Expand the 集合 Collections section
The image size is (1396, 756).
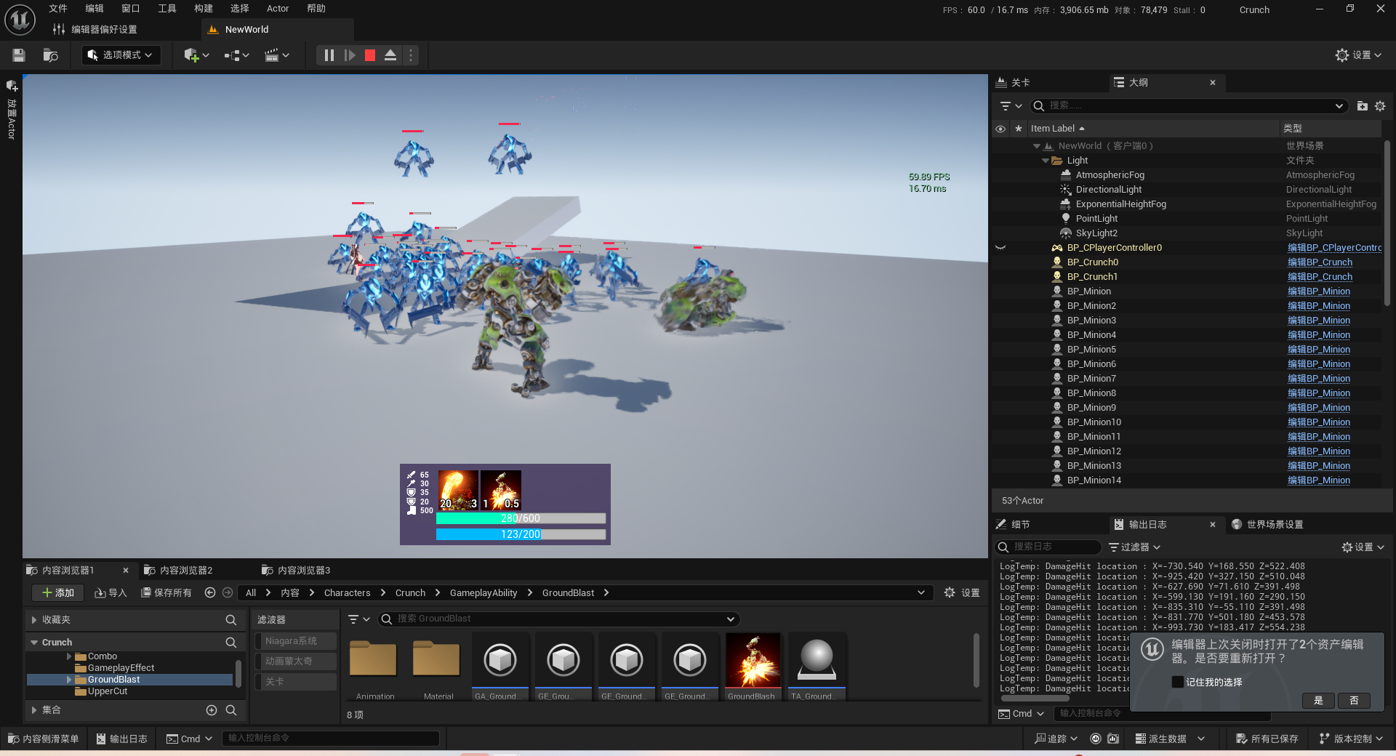[x=34, y=710]
